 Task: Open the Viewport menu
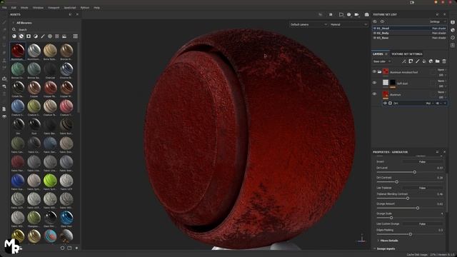(54, 8)
